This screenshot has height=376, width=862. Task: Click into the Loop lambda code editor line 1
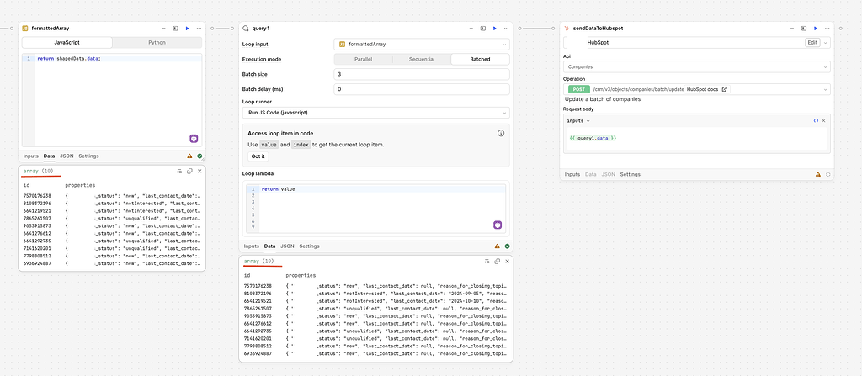pos(383,189)
